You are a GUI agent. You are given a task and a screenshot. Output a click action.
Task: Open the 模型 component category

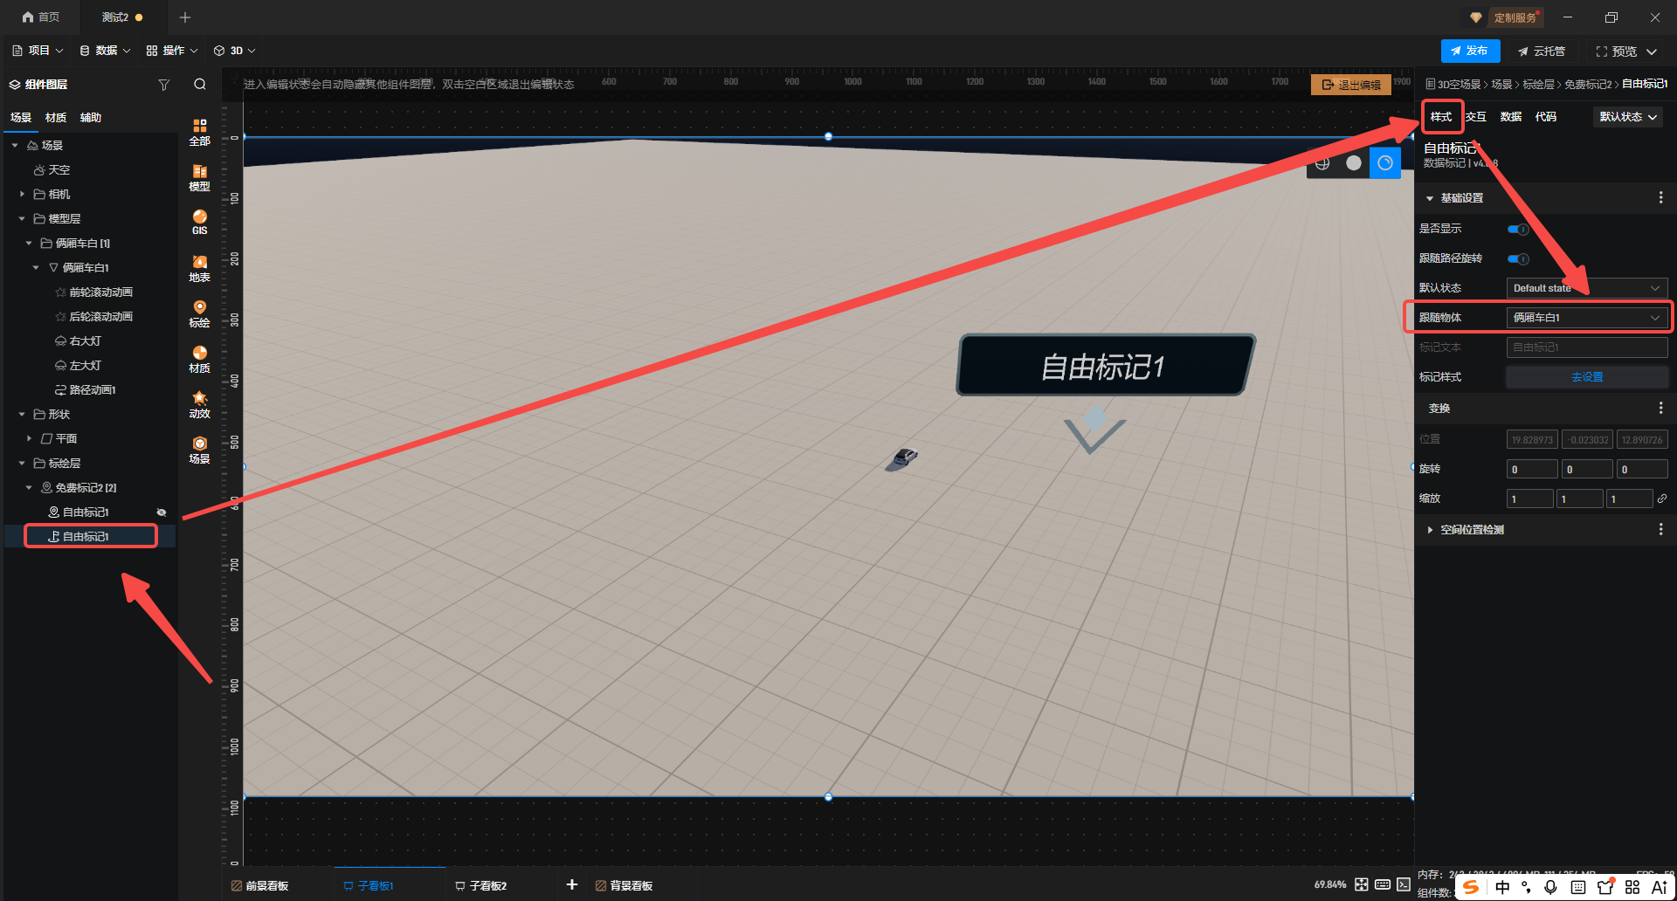199,177
